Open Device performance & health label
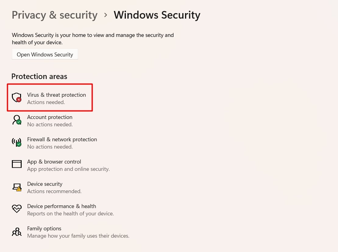 click(62, 206)
